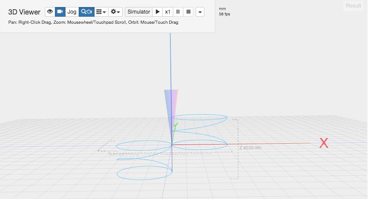Open the gear settings dropdown
The width and height of the screenshot is (368, 199).
[x=116, y=12]
